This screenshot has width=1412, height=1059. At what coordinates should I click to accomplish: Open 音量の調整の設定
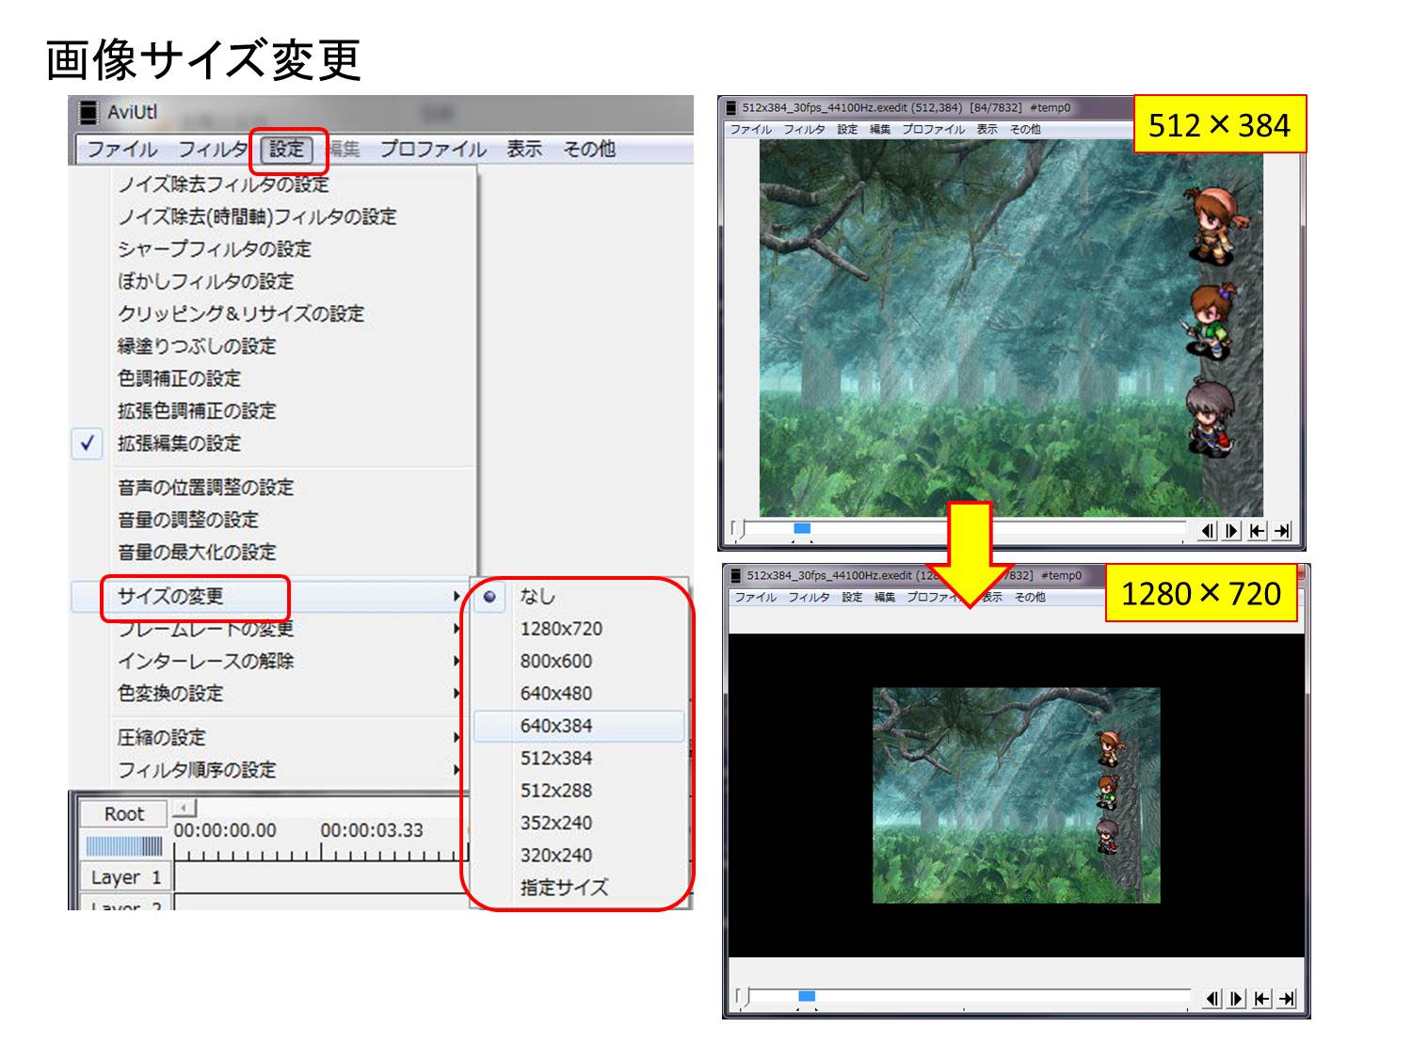tap(187, 519)
